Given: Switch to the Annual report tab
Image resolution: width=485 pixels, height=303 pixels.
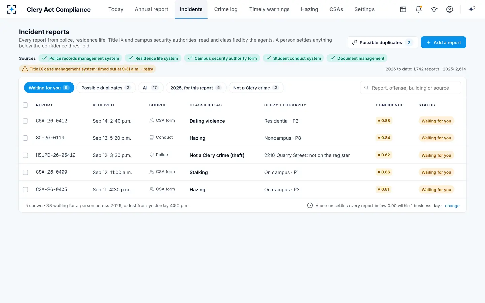Looking at the screenshot, I should (x=152, y=9).
